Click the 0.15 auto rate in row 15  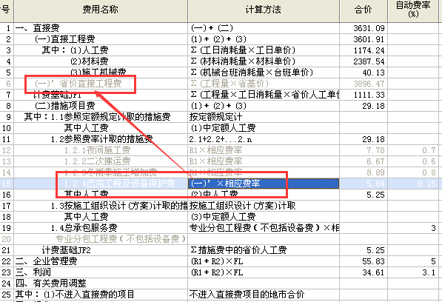(426, 184)
